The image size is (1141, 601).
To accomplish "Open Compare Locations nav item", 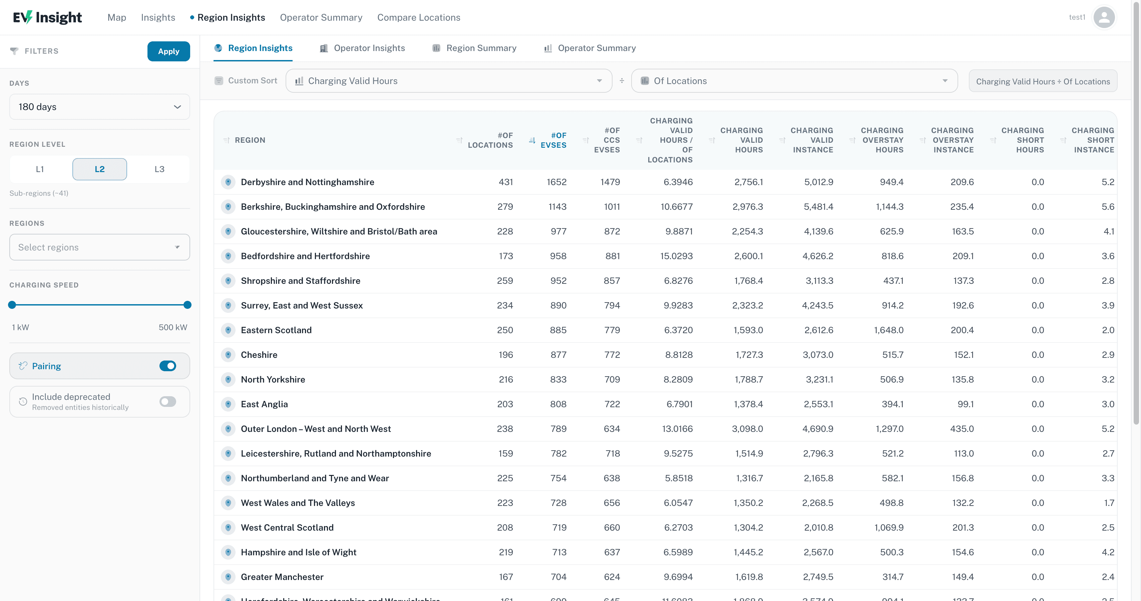I will click(x=419, y=17).
